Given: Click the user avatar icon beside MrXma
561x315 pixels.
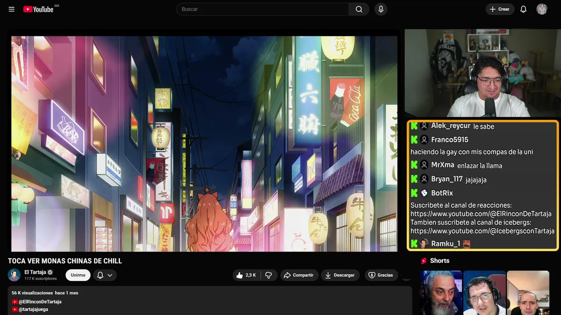Looking at the screenshot, I should click(x=424, y=165).
